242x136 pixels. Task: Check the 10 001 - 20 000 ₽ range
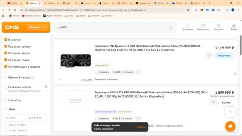click(6, 130)
